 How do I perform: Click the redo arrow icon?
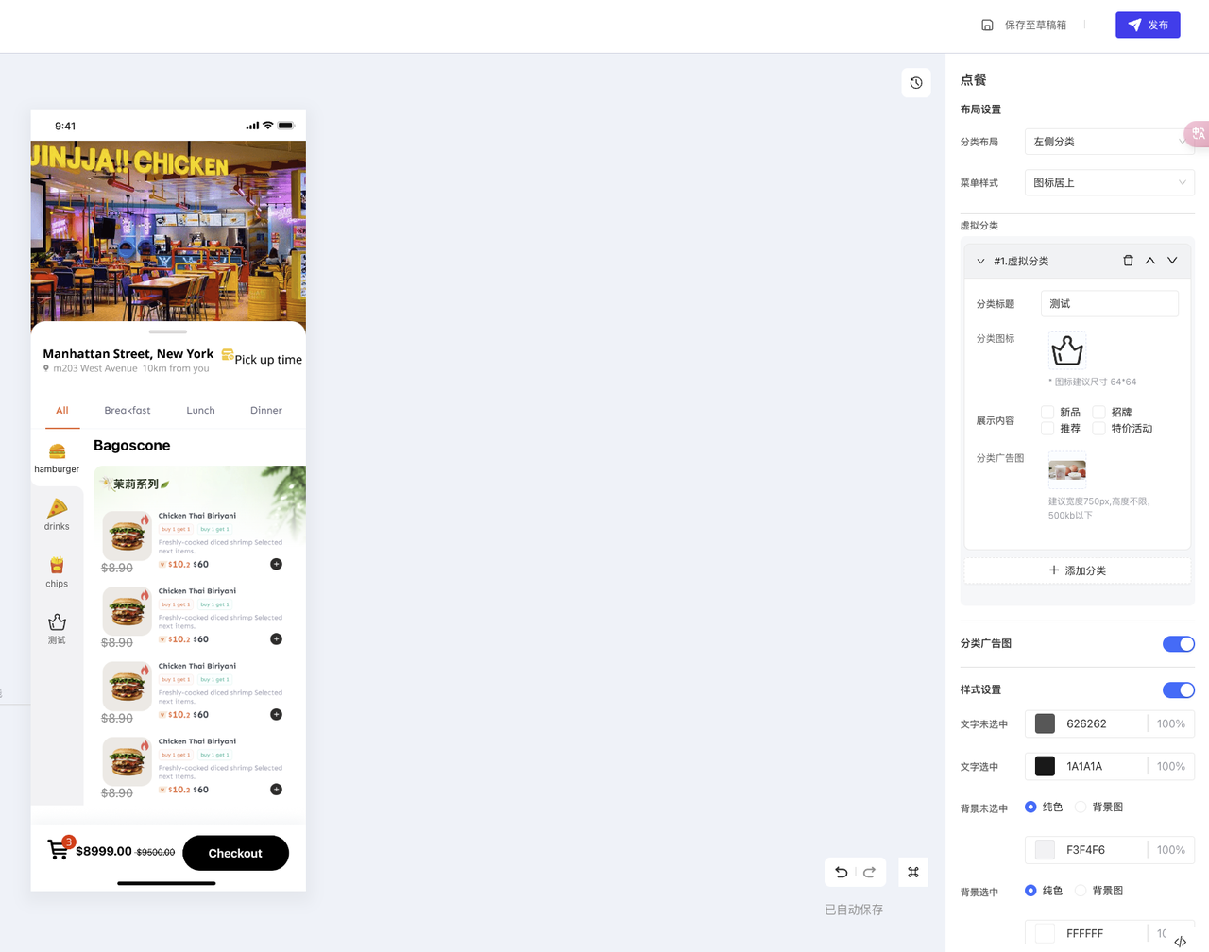point(870,872)
